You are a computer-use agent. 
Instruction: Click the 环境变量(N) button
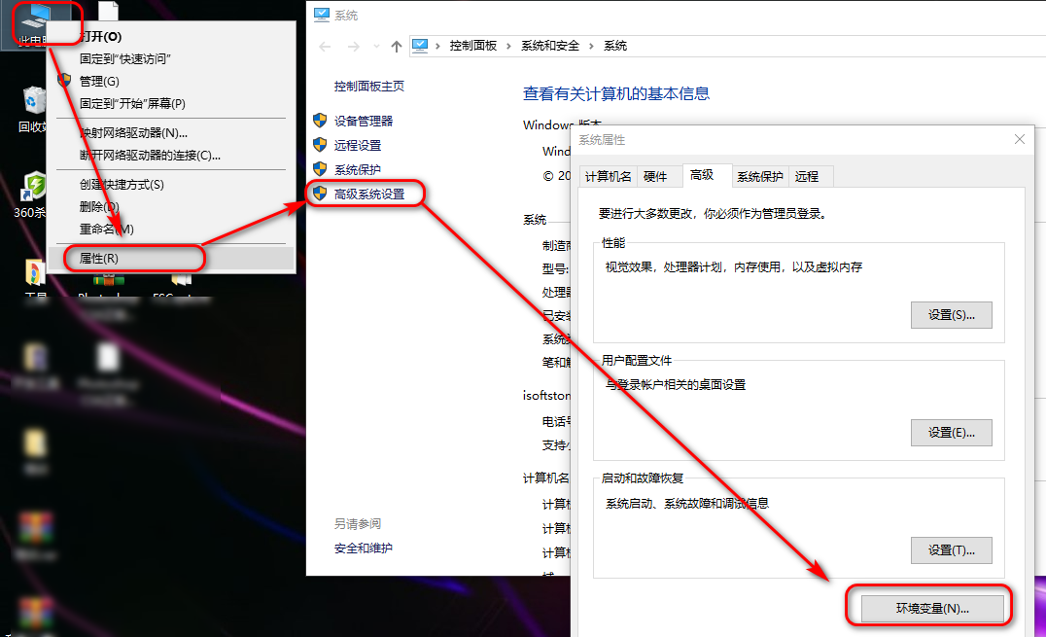point(930,607)
